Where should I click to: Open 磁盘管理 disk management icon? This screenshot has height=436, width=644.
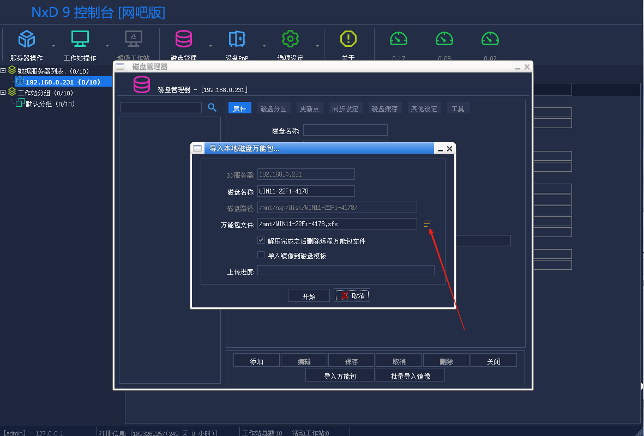pyautogui.click(x=183, y=39)
